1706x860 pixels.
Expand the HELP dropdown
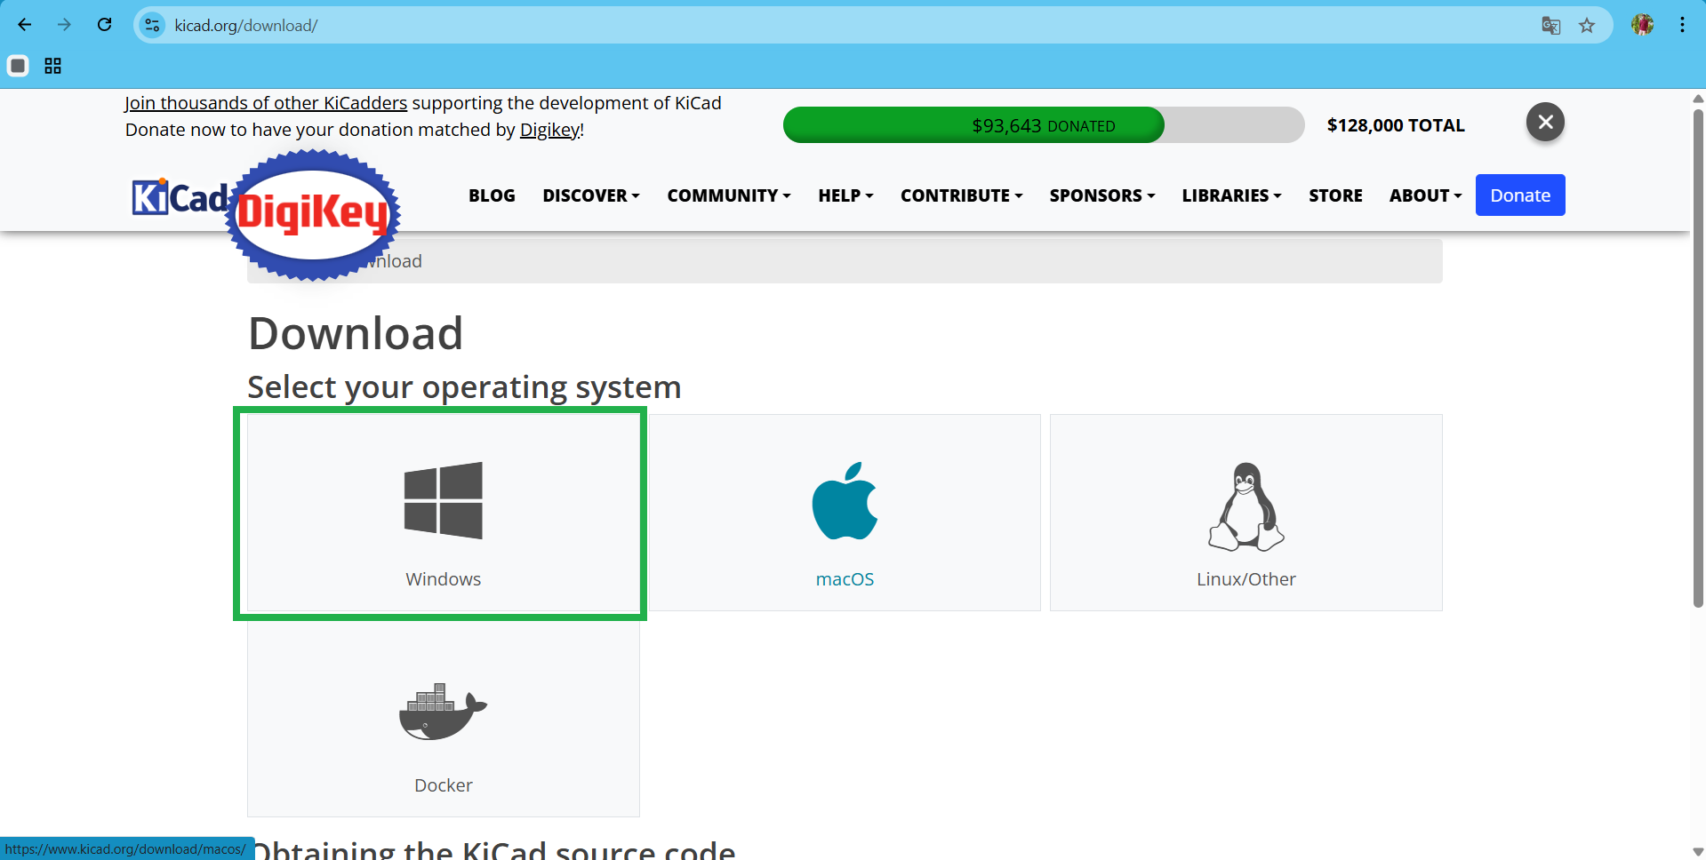click(x=845, y=195)
